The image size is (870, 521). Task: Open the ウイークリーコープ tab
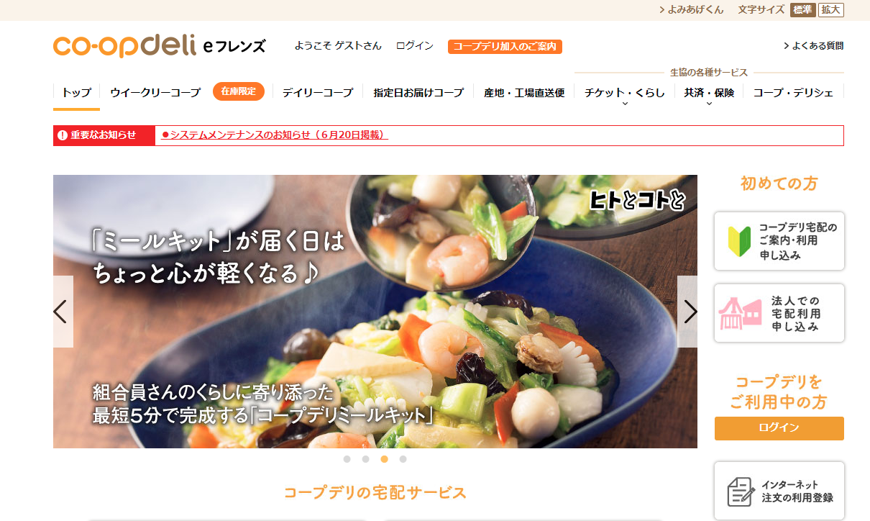coord(155,92)
